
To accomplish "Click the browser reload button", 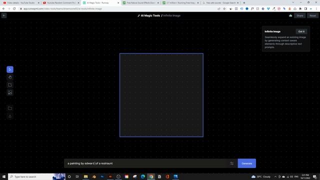I will pyautogui.click(x=14, y=9).
